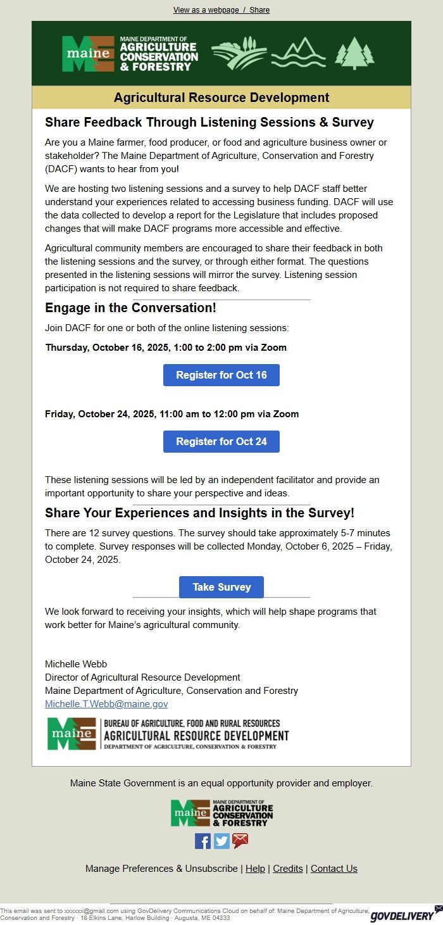Click the Agricultural Resource Development bureau logo
Screen dimensions: 443x925
168,734
